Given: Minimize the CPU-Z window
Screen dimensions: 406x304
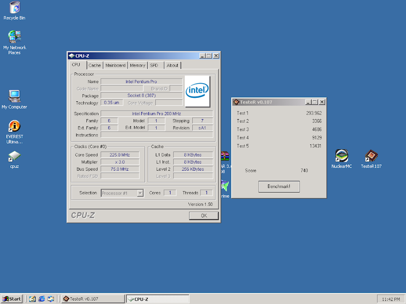Looking at the screenshot, I should 203,56.
